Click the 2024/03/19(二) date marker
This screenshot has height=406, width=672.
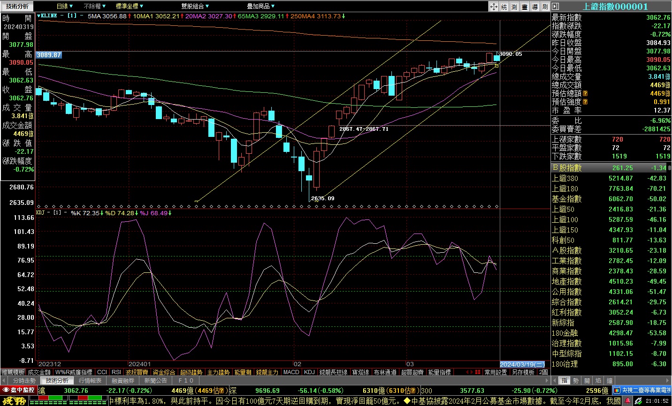[522, 364]
